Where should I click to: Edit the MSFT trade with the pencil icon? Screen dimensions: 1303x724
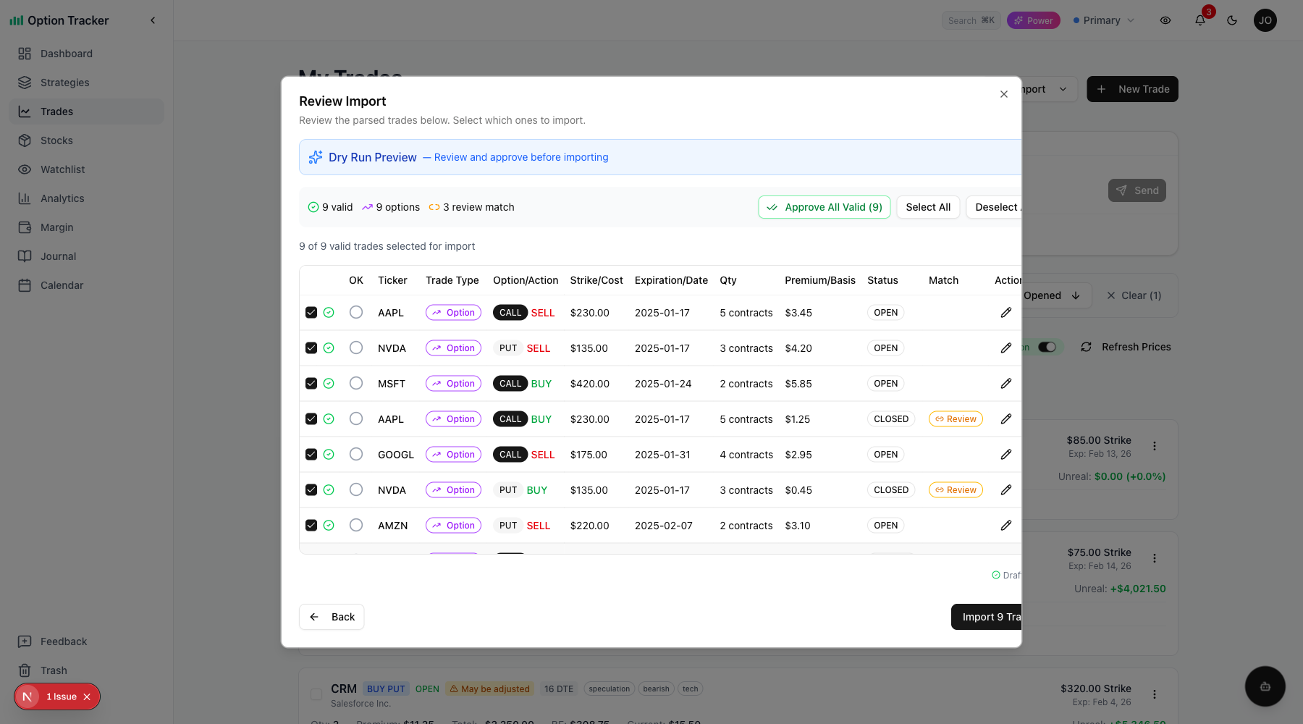click(1006, 383)
